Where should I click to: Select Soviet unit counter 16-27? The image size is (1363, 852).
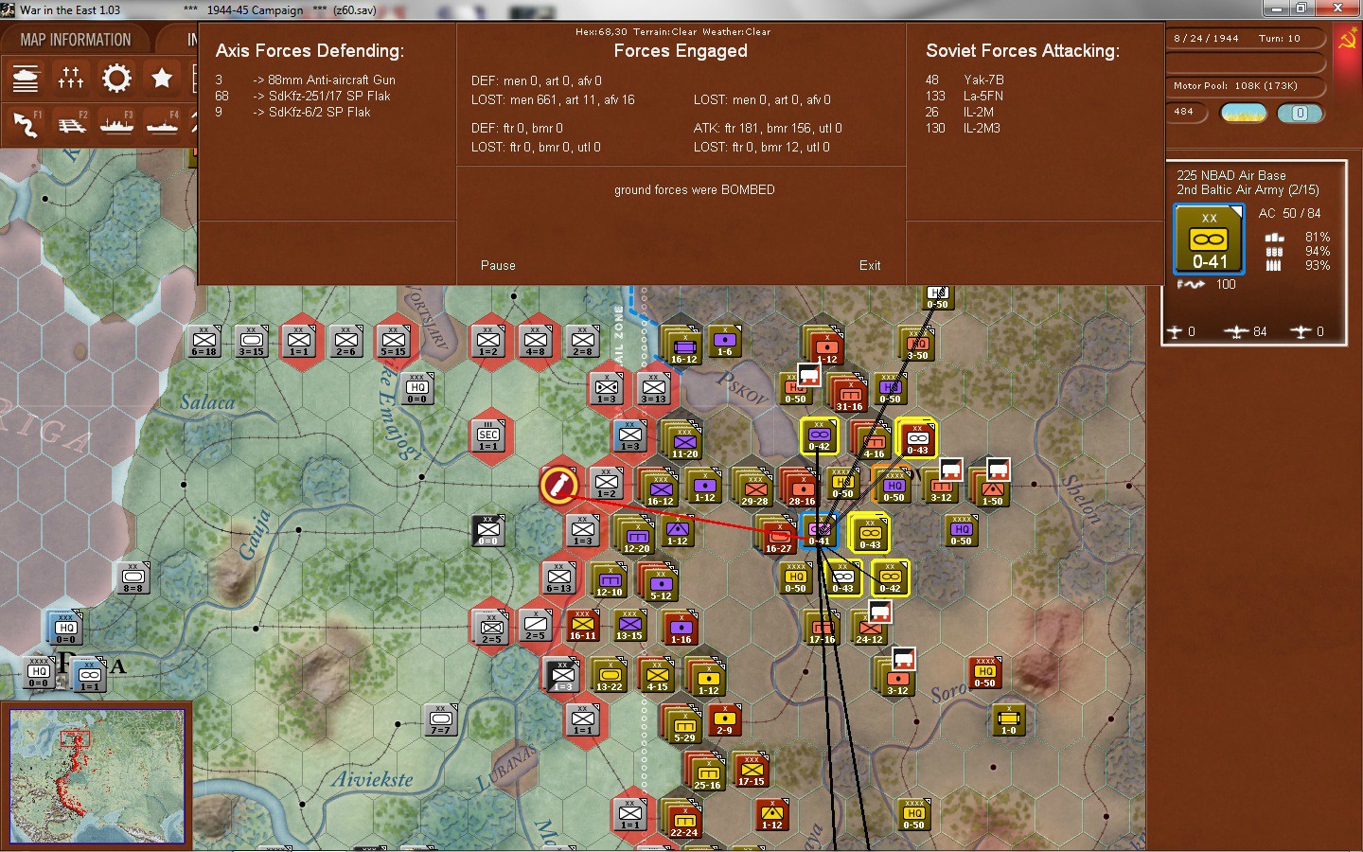(x=778, y=537)
